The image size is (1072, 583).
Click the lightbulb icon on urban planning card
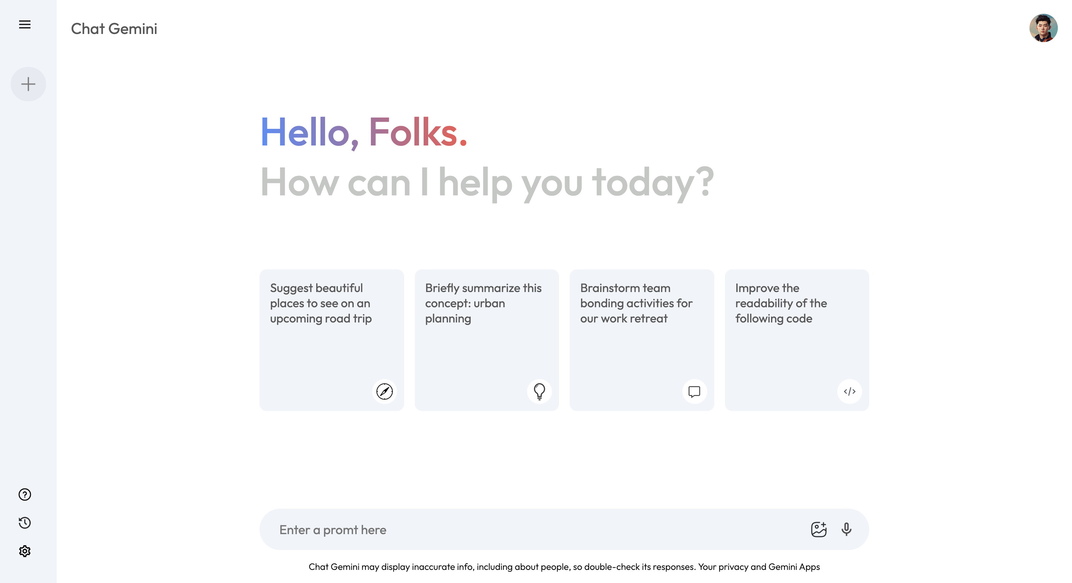pos(539,391)
